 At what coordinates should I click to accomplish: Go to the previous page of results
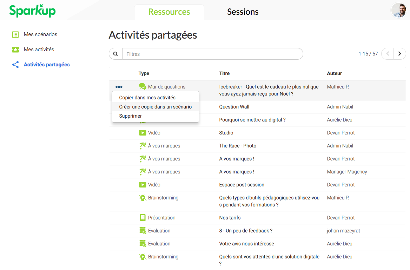point(388,54)
